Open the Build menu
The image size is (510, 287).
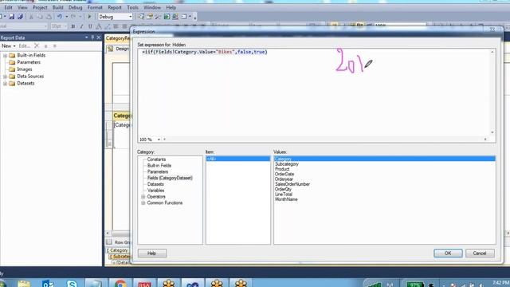point(58,7)
